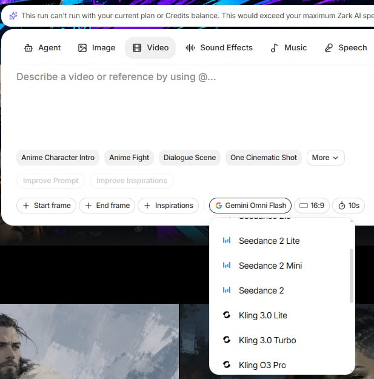This screenshot has height=379, width=374.
Task: Click the Google logo in model selector
Action: coord(219,206)
